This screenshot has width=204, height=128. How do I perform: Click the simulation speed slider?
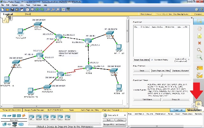tap(161, 75)
